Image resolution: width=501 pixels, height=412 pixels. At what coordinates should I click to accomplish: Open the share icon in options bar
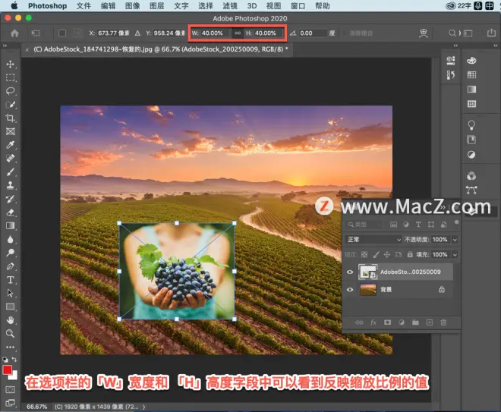(x=491, y=33)
